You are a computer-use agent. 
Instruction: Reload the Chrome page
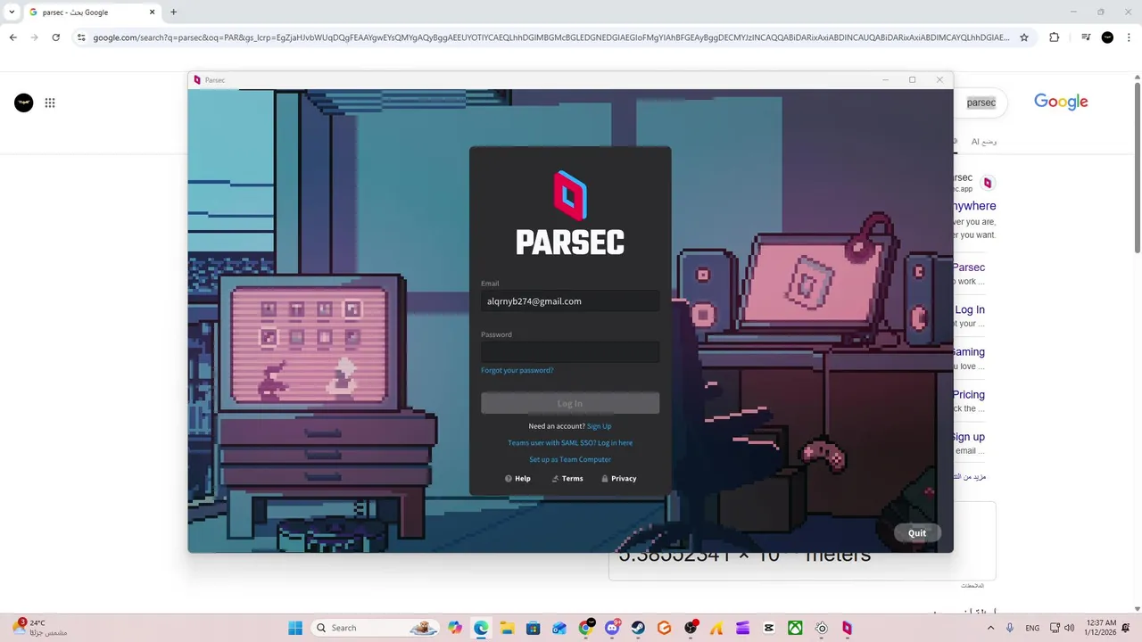[x=55, y=37]
